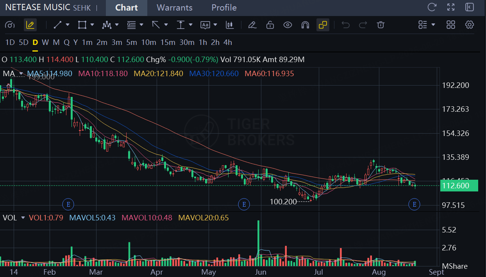The height and width of the screenshot is (277, 486).
Task: Click the MA60:116.935 legend label
Action: [269, 73]
